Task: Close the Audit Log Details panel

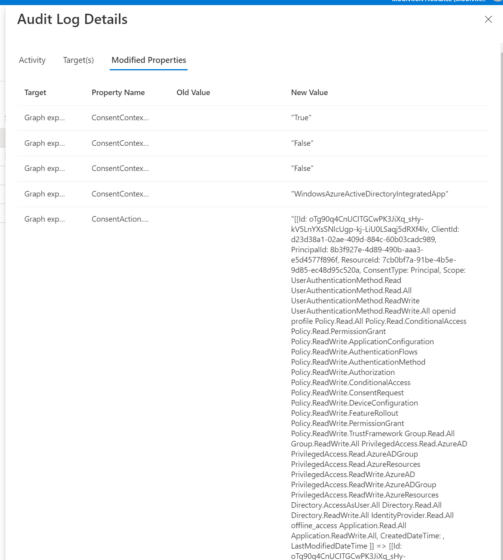Action: [x=488, y=19]
